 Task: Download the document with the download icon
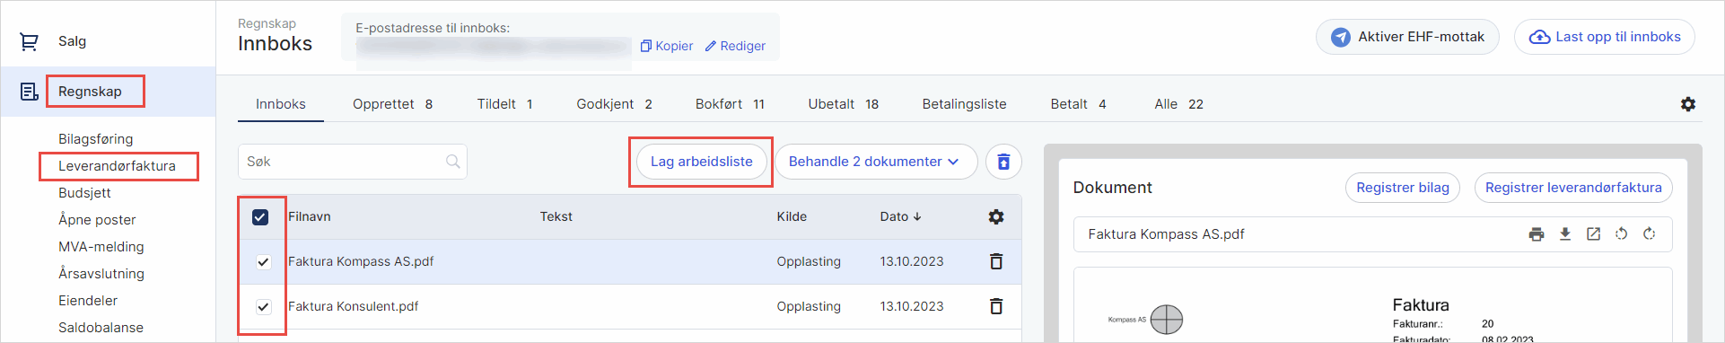pyautogui.click(x=1565, y=234)
